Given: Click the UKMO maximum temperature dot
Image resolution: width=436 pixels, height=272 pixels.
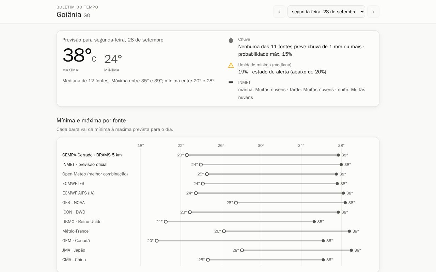Looking at the screenshot, I should (314, 222).
